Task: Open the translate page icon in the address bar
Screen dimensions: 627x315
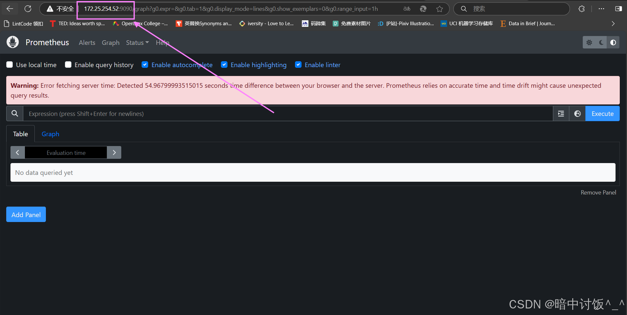Action: 407,9
